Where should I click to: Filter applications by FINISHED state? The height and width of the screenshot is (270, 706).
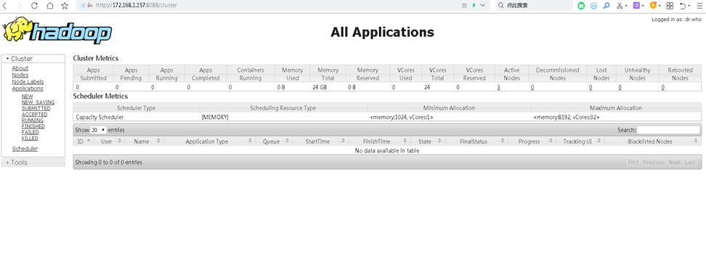(33, 126)
